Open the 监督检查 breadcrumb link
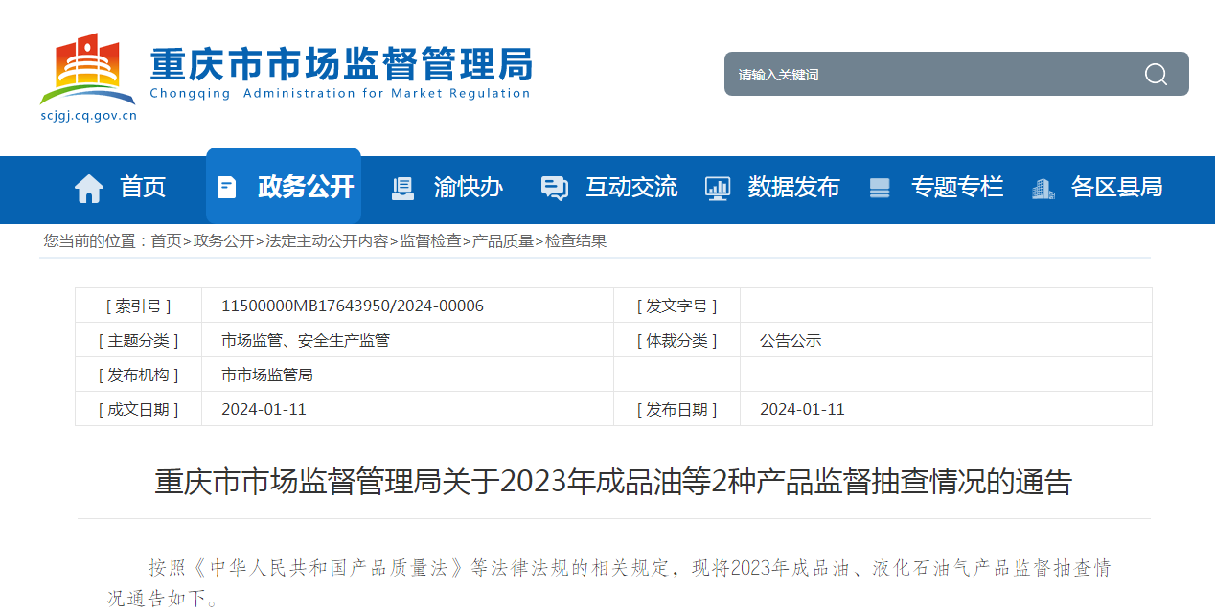1215x613 pixels. 430,241
